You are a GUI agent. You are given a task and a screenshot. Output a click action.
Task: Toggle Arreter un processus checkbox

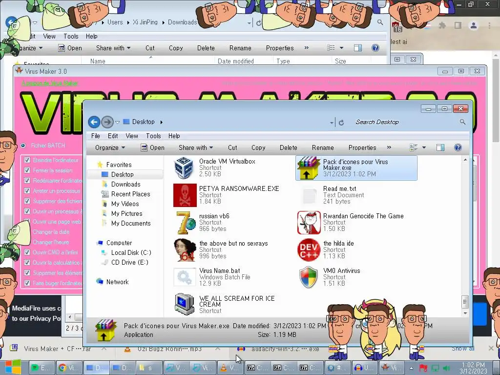(x=27, y=191)
